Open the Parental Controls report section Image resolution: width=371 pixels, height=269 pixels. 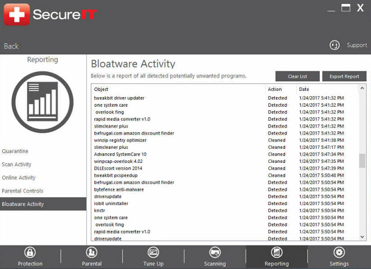tap(22, 191)
